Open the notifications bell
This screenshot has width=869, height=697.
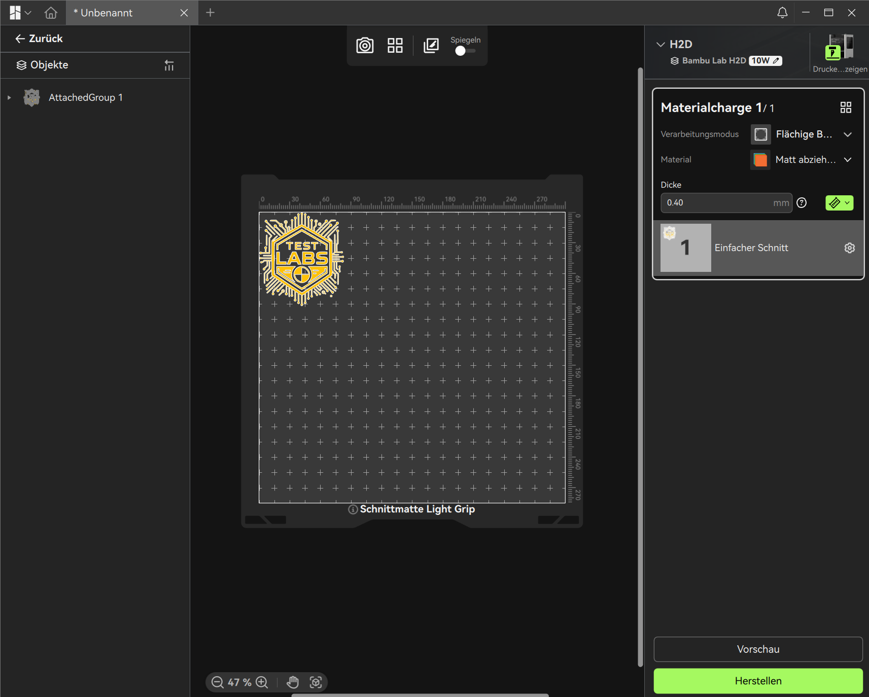tap(782, 13)
